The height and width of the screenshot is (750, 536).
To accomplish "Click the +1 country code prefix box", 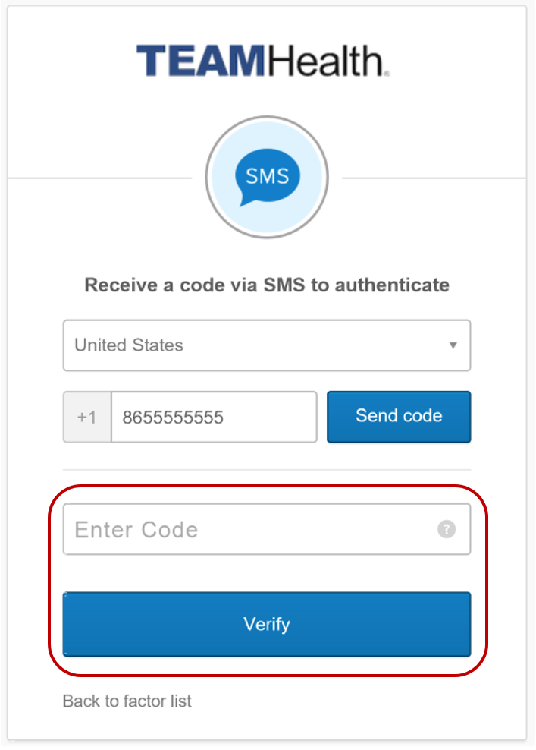I will pos(87,417).
